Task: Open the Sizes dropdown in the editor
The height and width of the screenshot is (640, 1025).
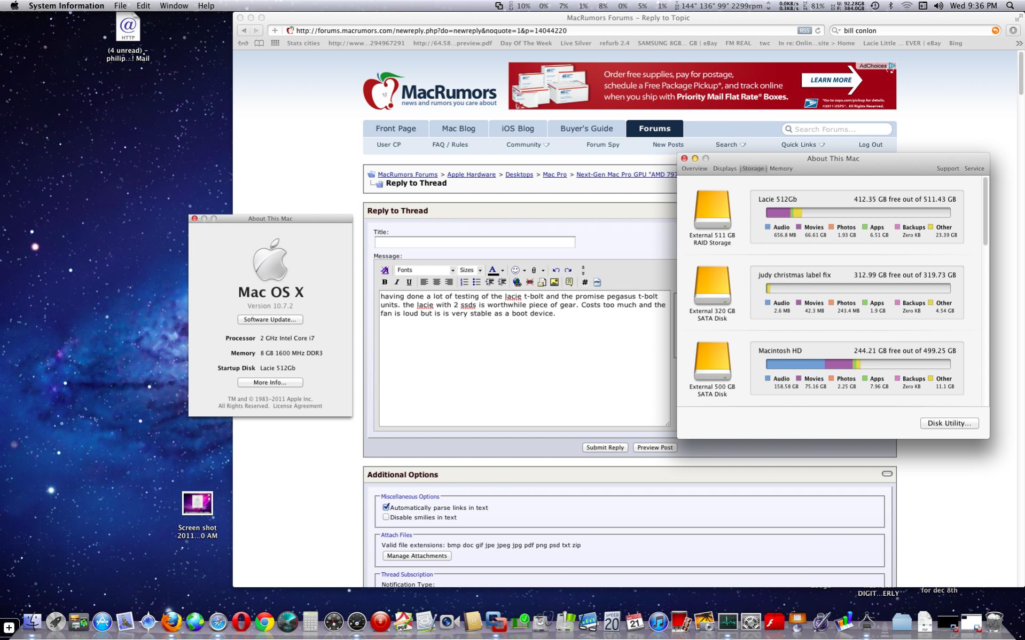Action: point(471,270)
